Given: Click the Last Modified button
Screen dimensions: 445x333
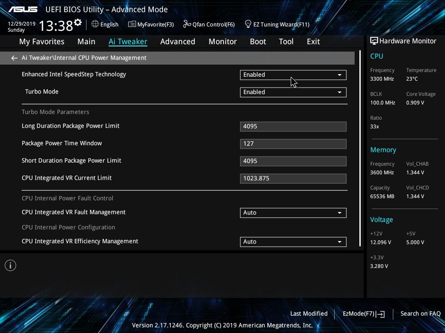Looking at the screenshot, I should pyautogui.click(x=309, y=314).
